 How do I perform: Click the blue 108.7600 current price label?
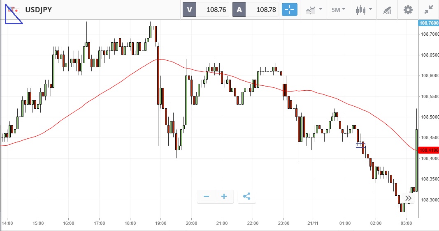(x=428, y=23)
